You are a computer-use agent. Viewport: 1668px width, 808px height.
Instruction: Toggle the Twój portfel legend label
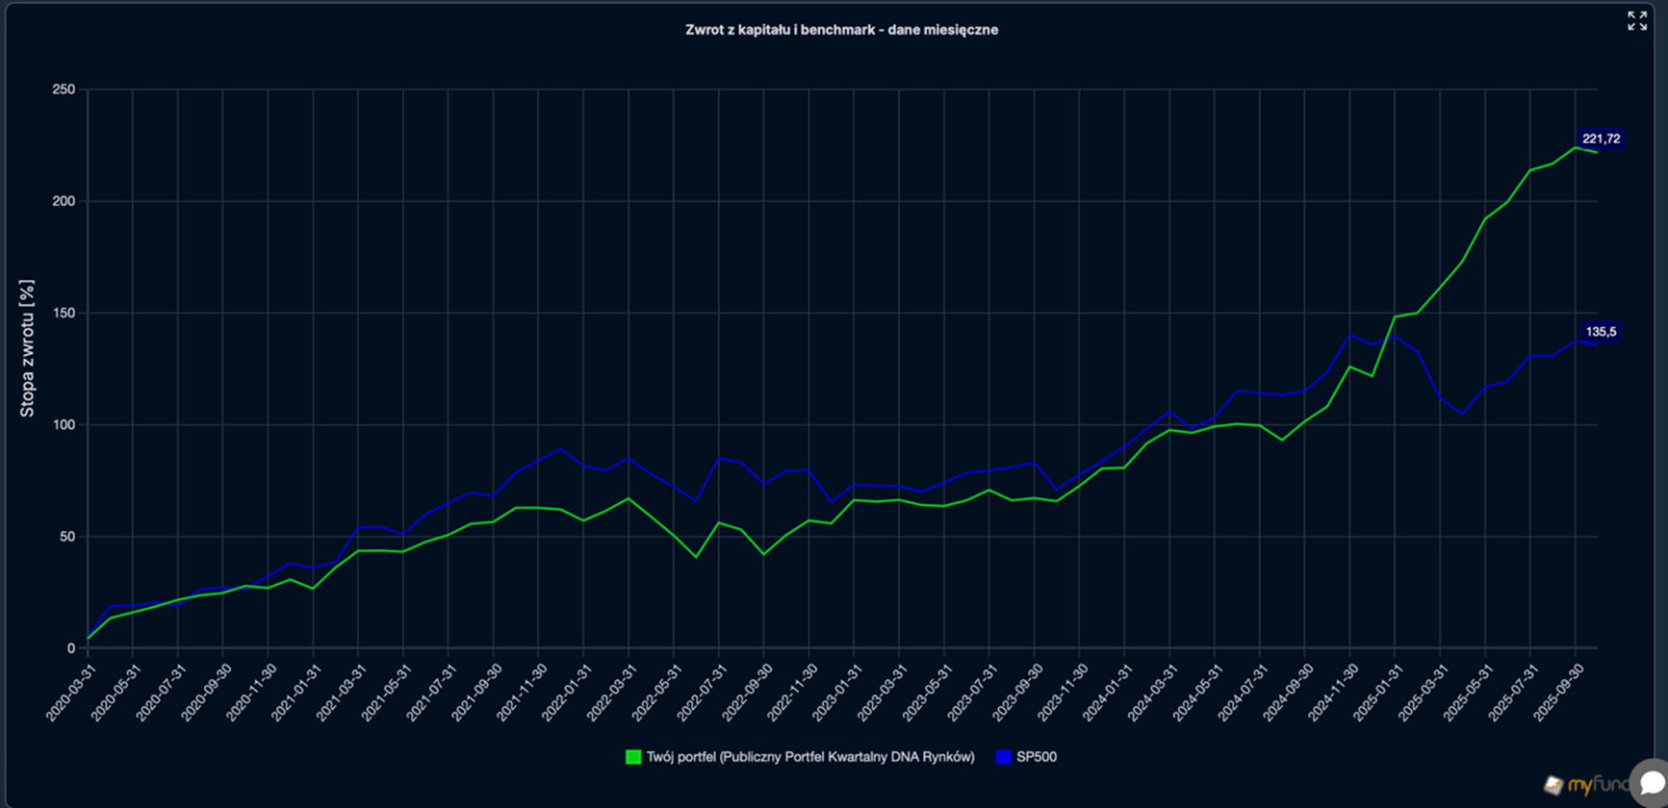pos(809,757)
